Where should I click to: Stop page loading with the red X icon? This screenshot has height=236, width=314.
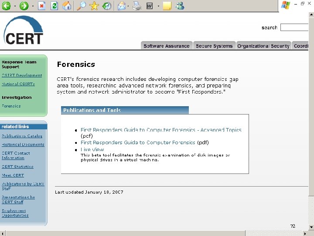tap(42, 6)
